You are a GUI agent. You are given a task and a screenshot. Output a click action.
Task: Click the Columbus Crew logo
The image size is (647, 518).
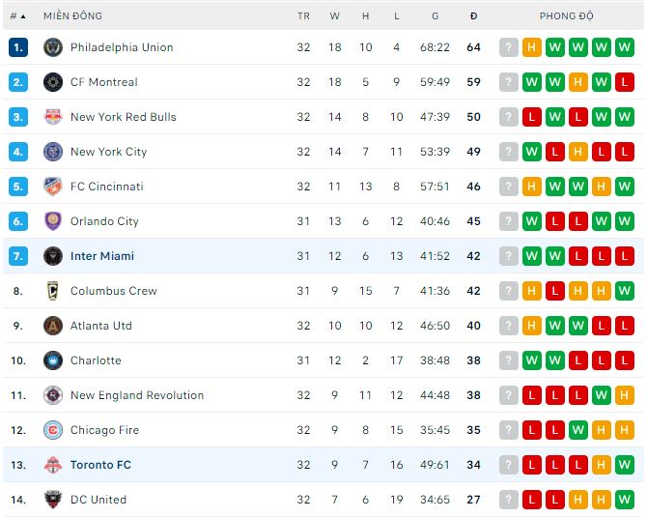click(x=53, y=291)
